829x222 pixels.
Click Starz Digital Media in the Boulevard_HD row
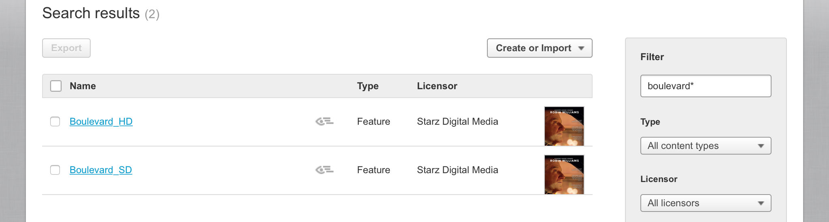coord(457,121)
